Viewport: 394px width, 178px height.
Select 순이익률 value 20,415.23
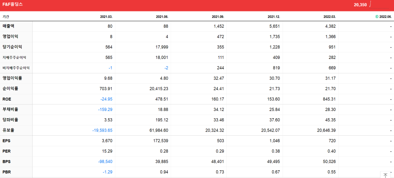(x=159, y=89)
